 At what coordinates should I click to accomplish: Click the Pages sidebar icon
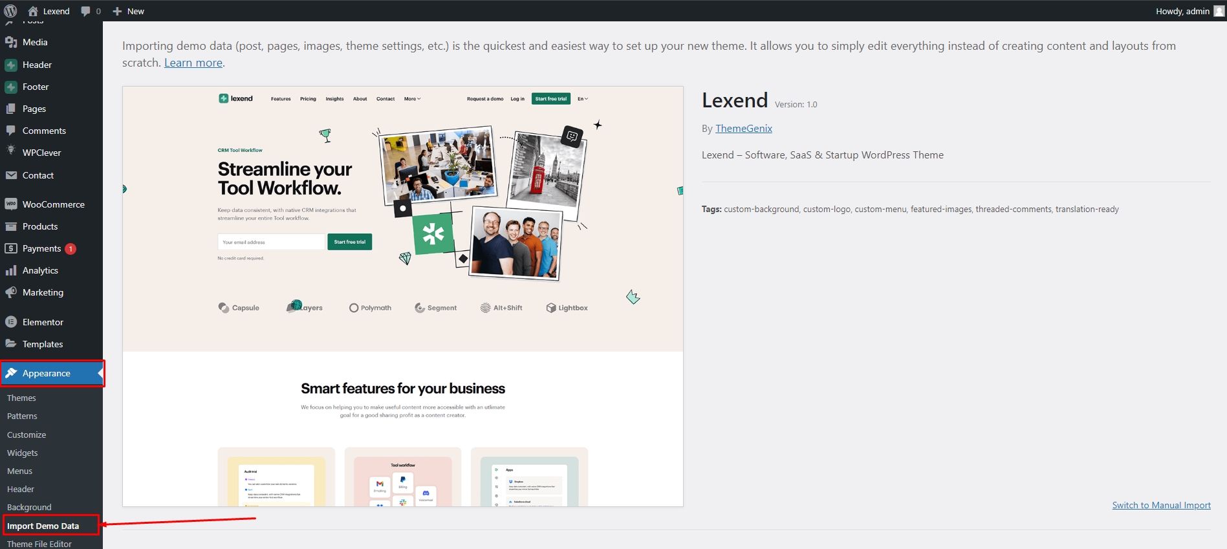11,109
